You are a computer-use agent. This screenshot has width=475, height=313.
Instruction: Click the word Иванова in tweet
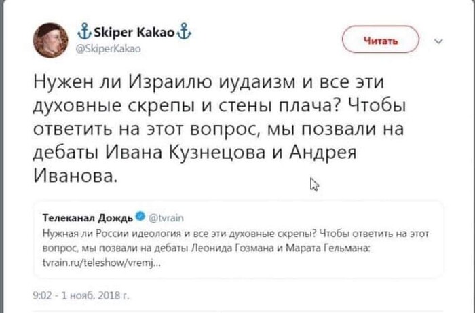pyautogui.click(x=75, y=175)
